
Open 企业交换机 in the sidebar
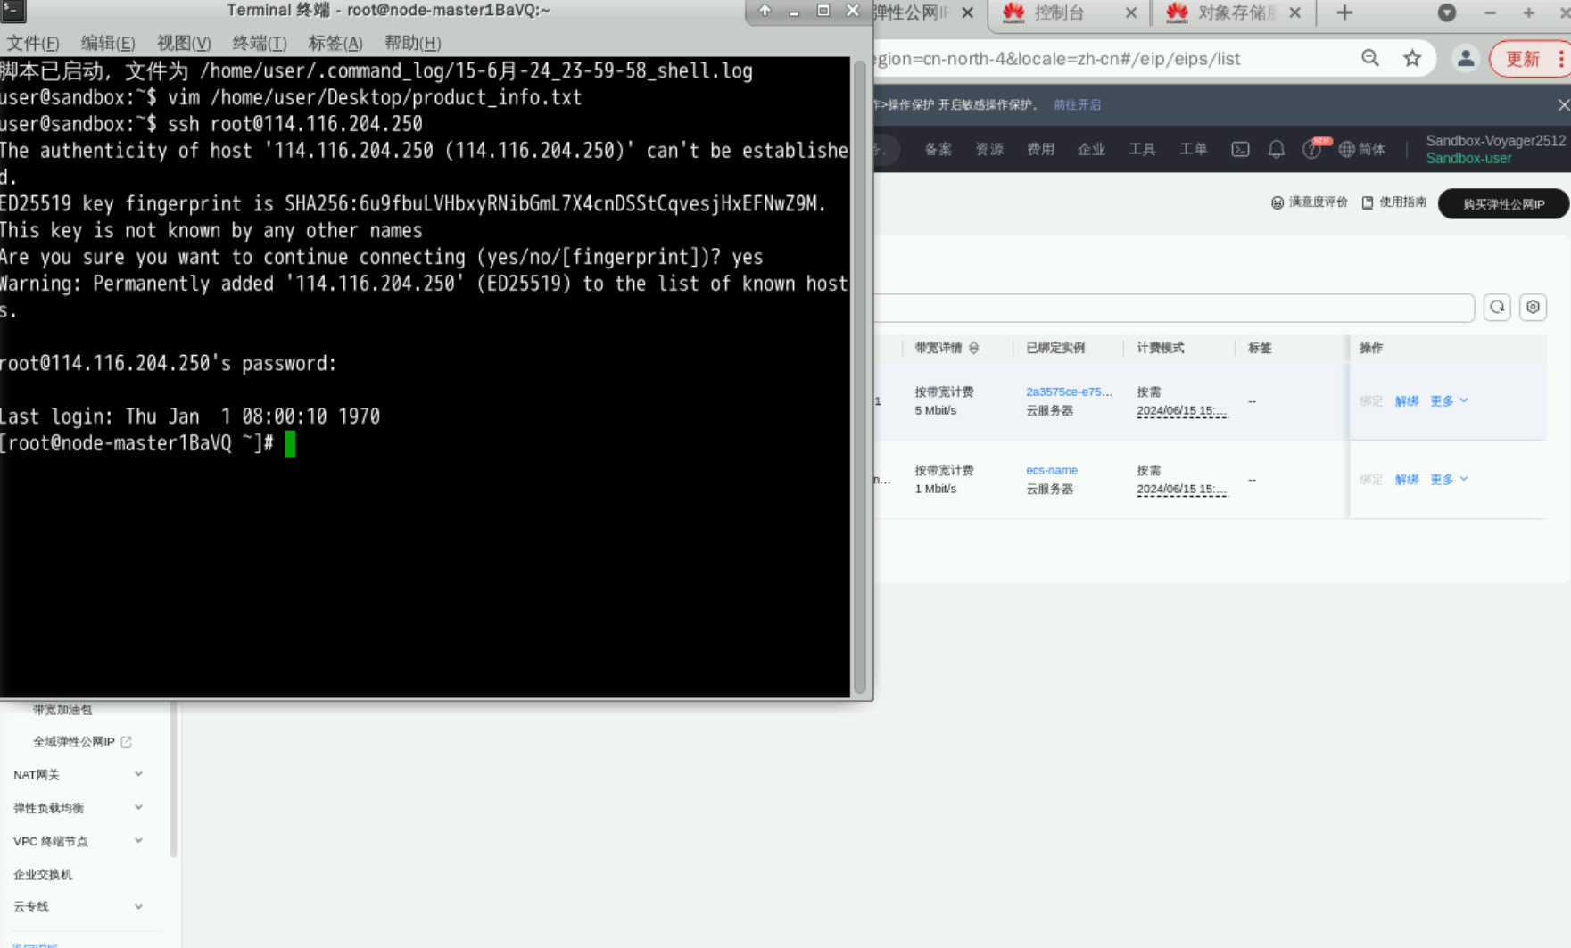coord(43,875)
